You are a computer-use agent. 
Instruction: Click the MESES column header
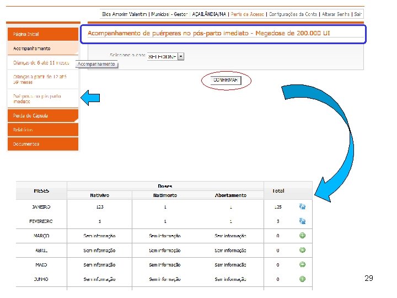(41, 191)
